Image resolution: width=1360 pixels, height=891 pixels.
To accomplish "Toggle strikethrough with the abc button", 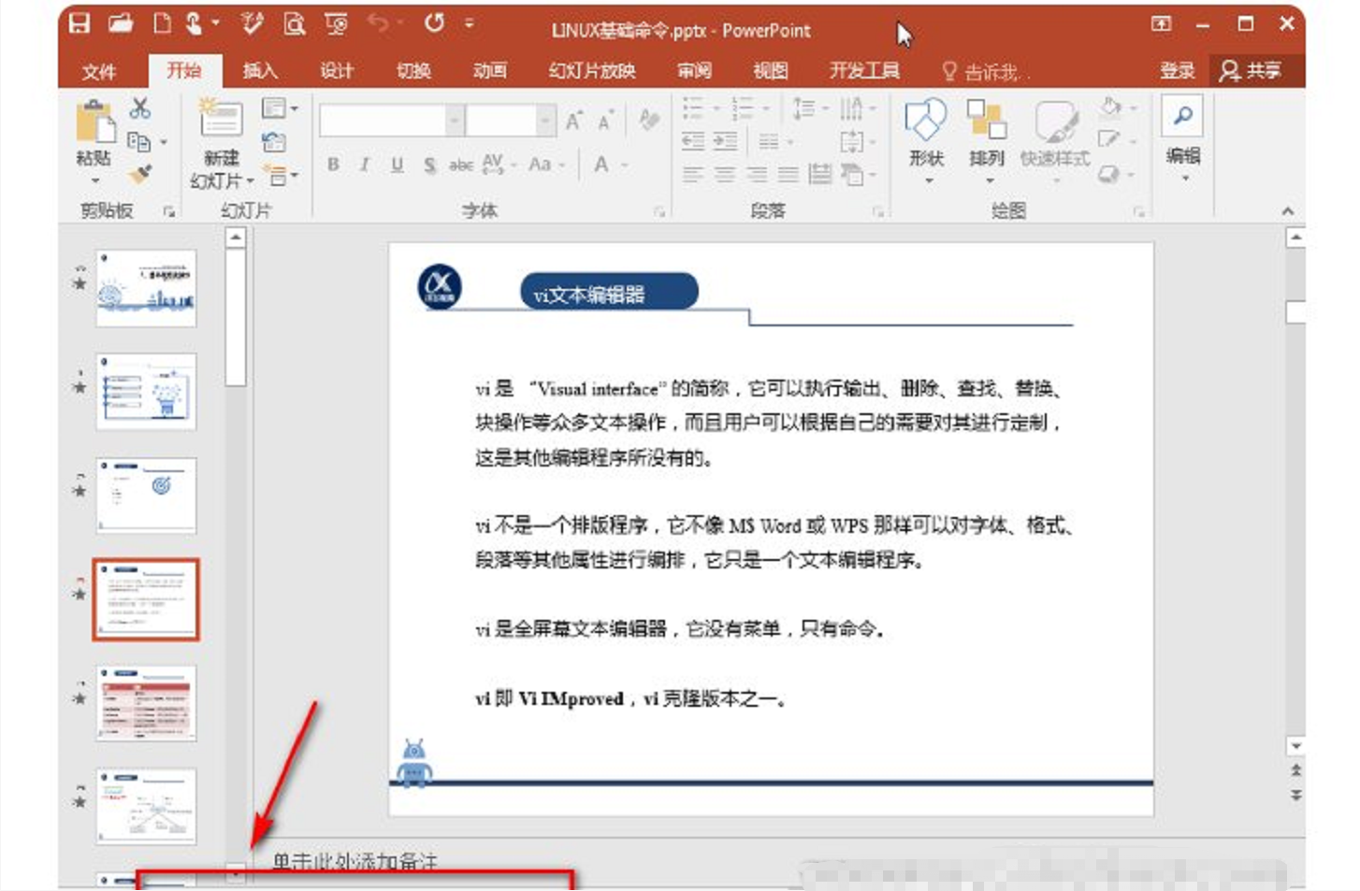I will (x=461, y=165).
